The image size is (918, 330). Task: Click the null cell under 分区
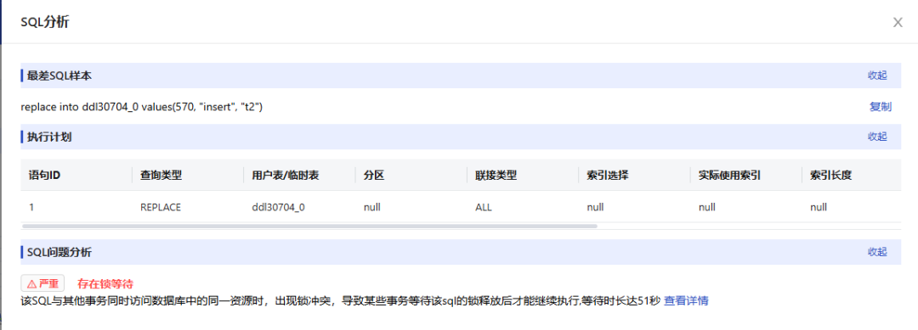[371, 207]
